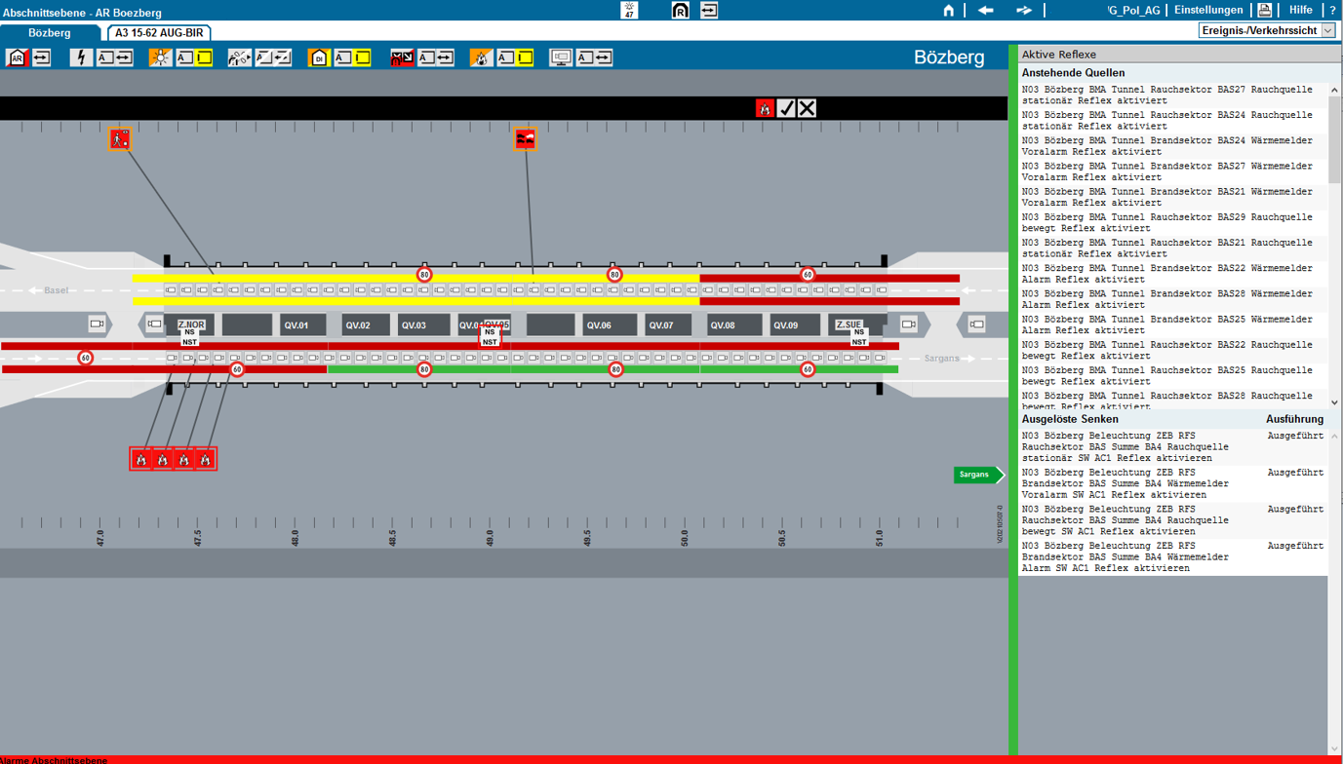Screen dimensions: 1343x764
Task: Select the BAS22 Wärmemelder Alarm row
Action: 1173,274
